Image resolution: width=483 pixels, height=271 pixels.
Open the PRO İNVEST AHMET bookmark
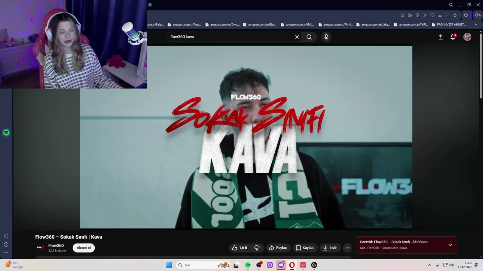(x=449, y=24)
